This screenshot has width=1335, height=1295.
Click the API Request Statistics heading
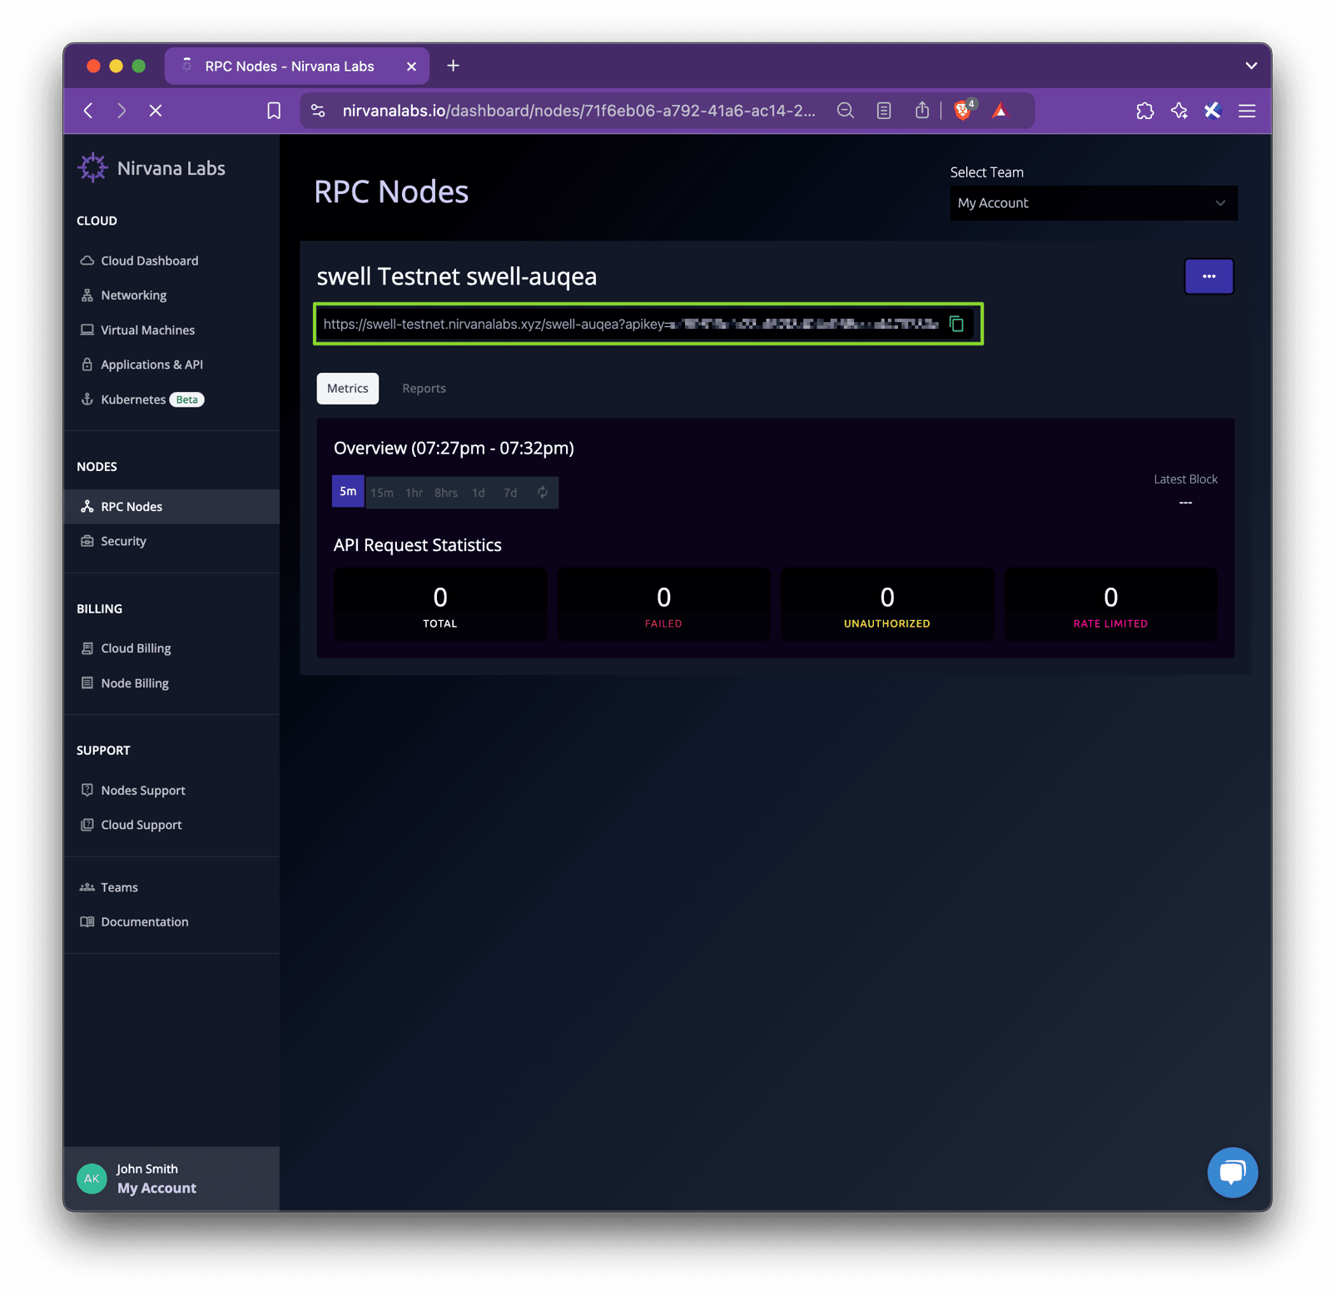tap(418, 545)
